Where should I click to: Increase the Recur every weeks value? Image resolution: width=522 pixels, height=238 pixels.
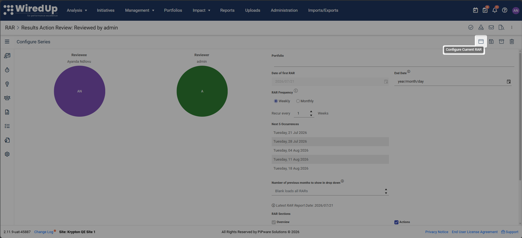[311, 112]
